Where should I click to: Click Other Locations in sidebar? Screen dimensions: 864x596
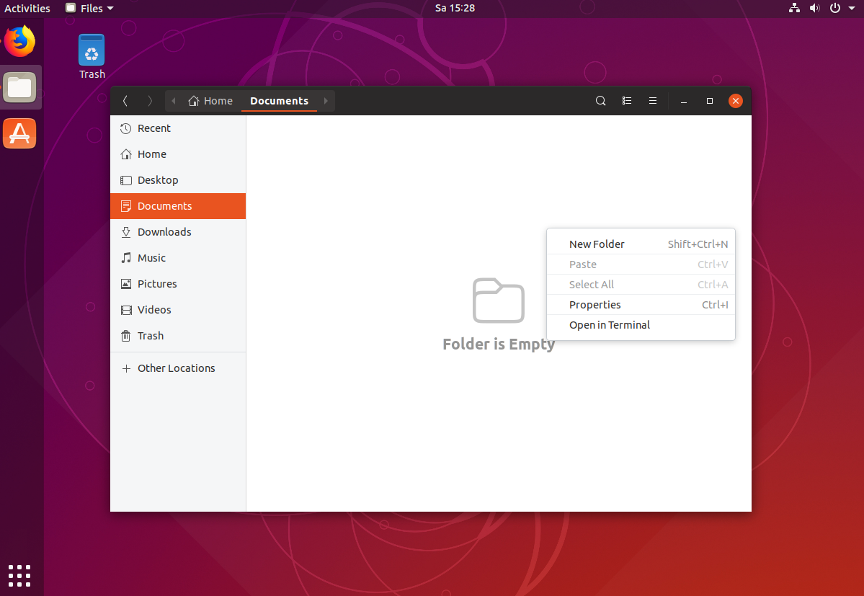(176, 368)
